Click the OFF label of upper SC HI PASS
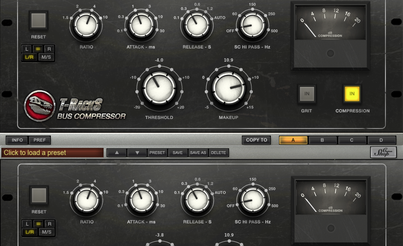403x246 pixels. 230,31
